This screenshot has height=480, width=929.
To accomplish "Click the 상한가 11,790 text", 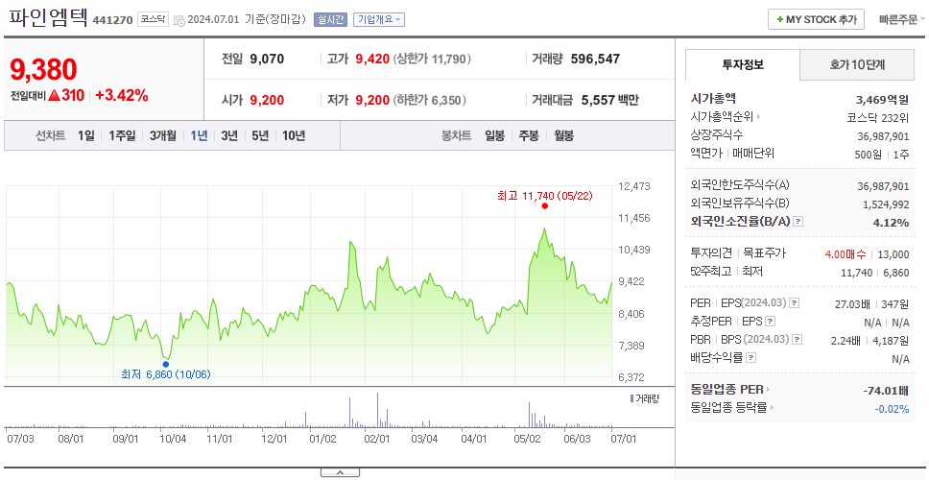I will 432,59.
